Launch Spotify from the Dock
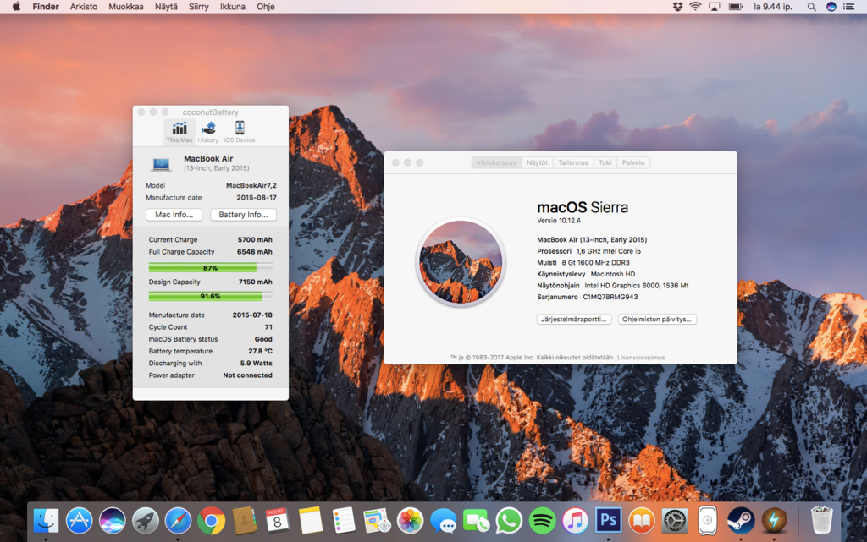This screenshot has width=867, height=542. coord(542,521)
